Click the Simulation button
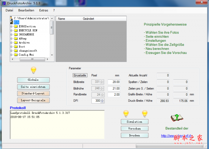The image size is (209, 149). 134,122
